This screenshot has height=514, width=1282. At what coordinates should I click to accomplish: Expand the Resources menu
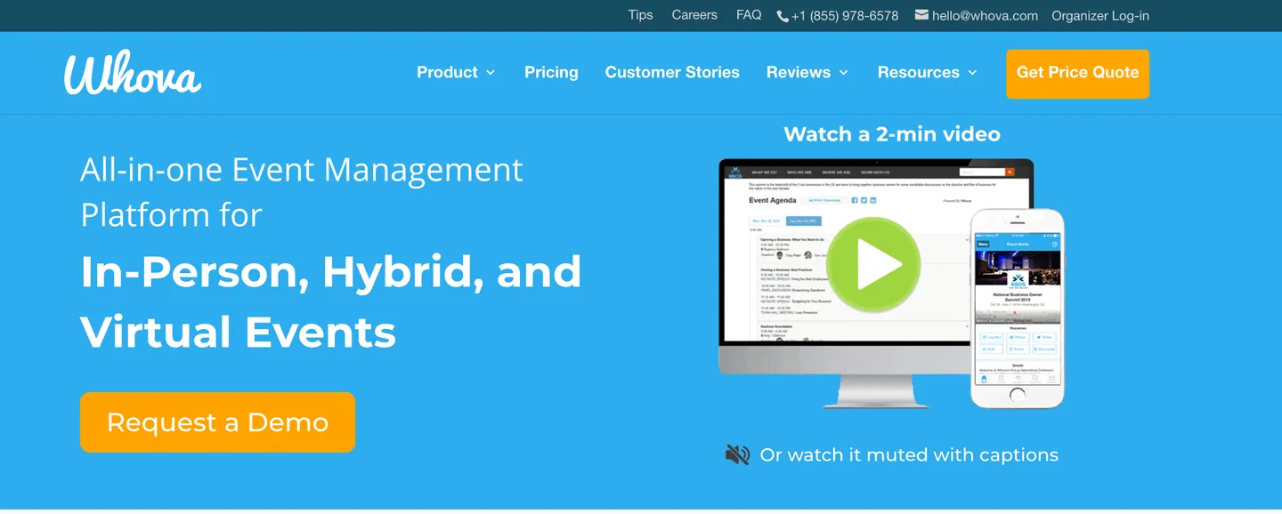(927, 72)
